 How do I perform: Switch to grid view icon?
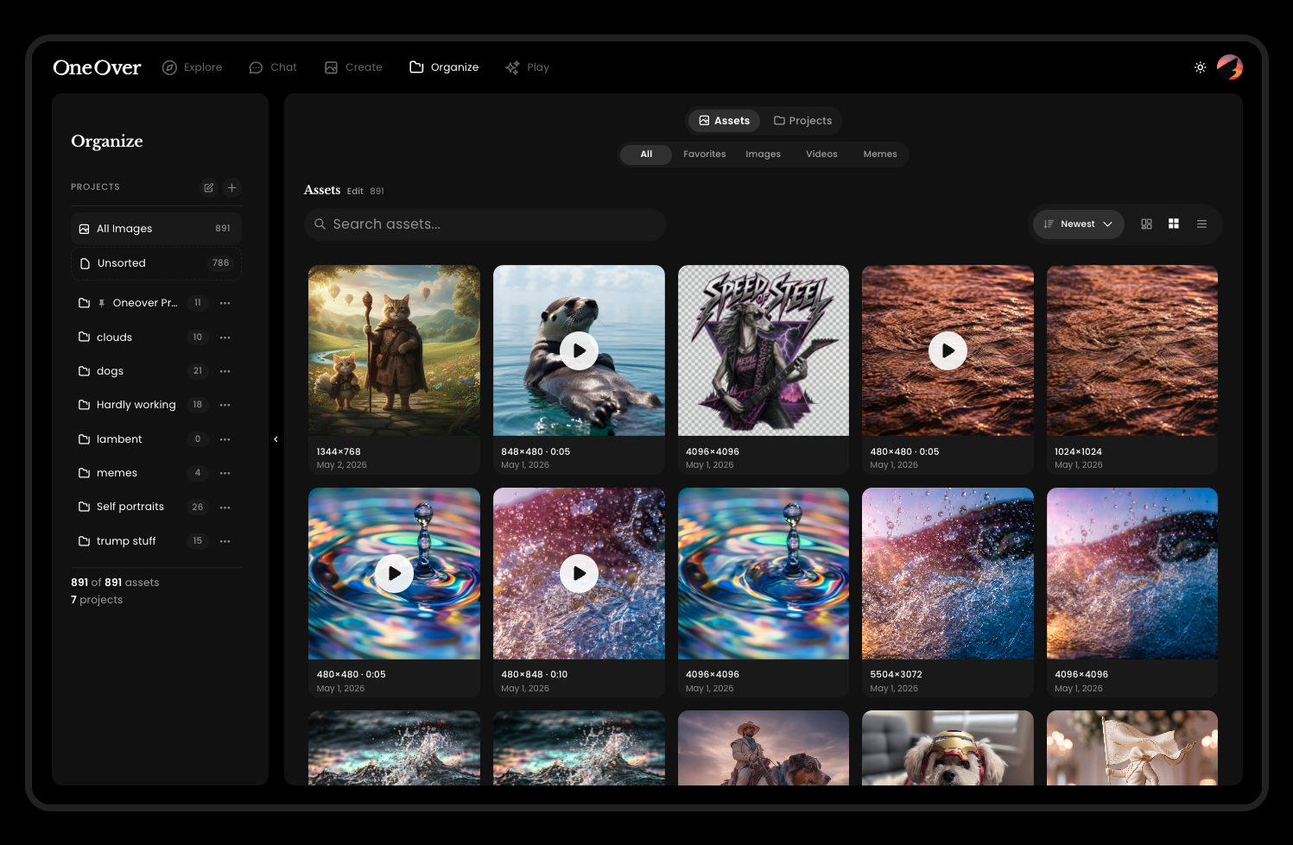point(1173,224)
